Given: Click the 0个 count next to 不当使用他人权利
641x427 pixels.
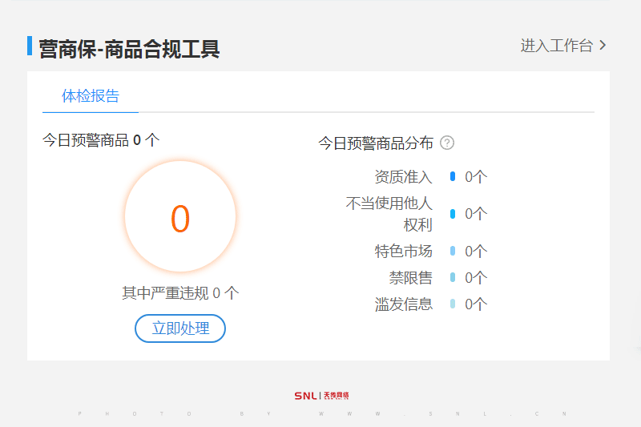Looking at the screenshot, I should click(x=476, y=214).
